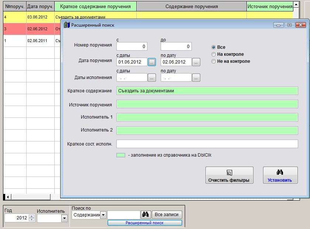Image resolution: width=310 pixels, height=229 pixels.
Task: Click the №поруч. column header
Action: (15, 7)
